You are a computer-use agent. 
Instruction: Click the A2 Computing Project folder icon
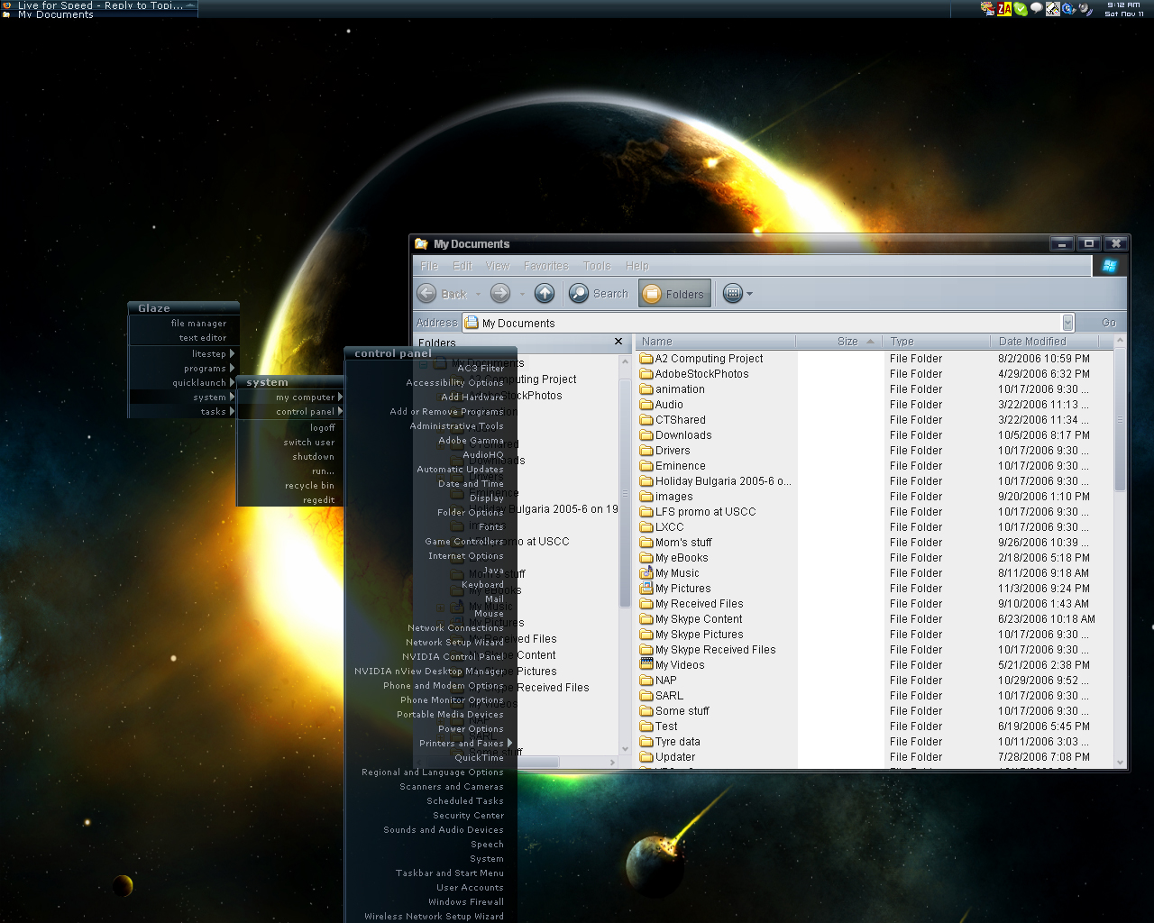click(x=646, y=359)
